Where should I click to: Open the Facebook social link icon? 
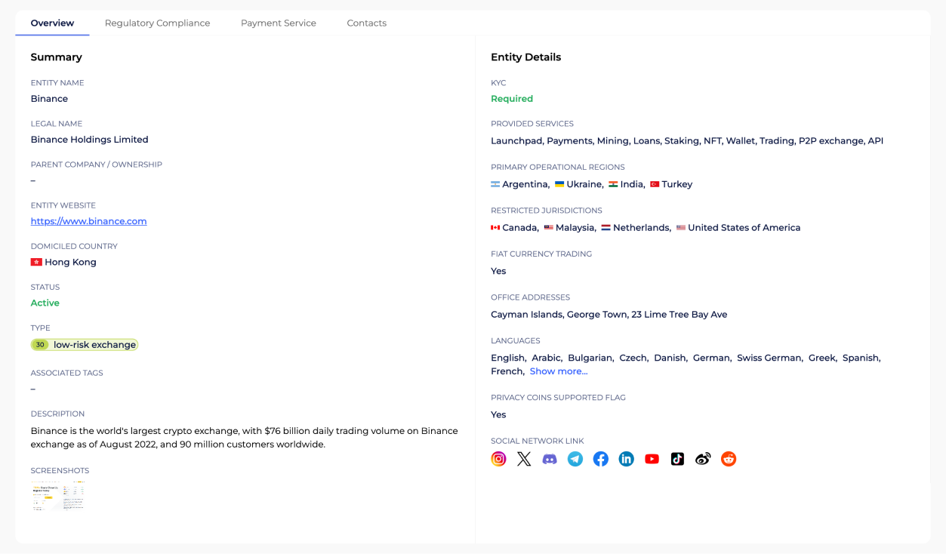(601, 459)
